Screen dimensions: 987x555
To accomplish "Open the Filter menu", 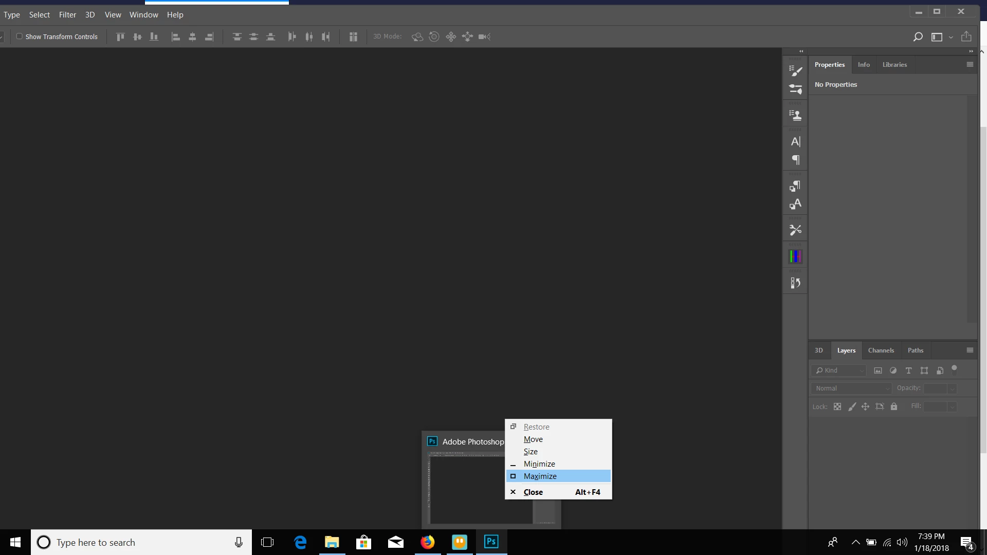I will pos(67,15).
